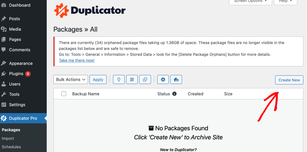
Task: Open the sliders settings icon button
Action: click(132, 80)
